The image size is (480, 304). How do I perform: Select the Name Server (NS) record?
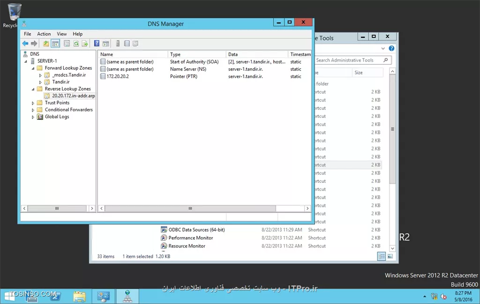(x=188, y=69)
